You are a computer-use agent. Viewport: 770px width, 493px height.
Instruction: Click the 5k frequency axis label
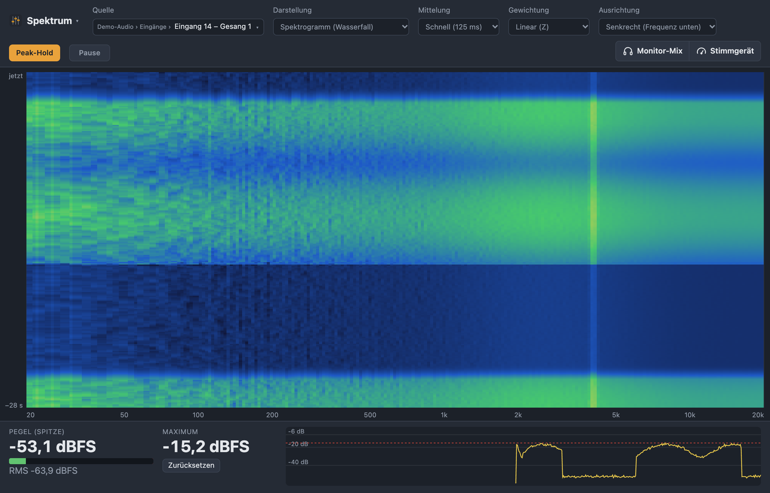pos(616,415)
